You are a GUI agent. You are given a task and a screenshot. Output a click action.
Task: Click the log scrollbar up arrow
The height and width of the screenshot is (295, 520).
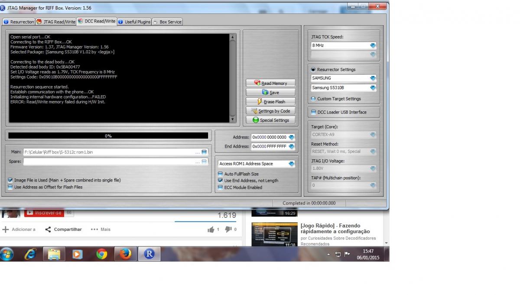coord(233,37)
